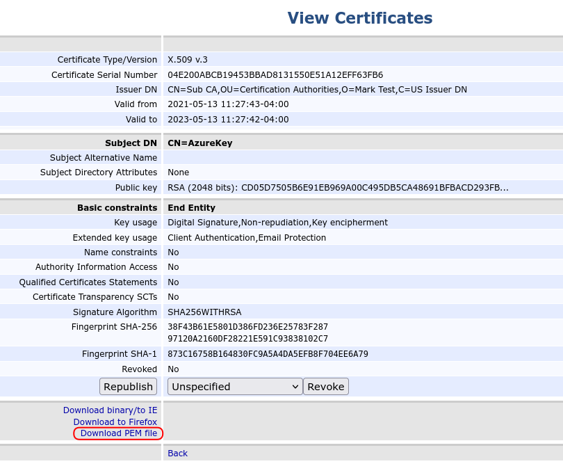Follow the Download to Firefox link
The width and height of the screenshot is (563, 473).
(115, 422)
